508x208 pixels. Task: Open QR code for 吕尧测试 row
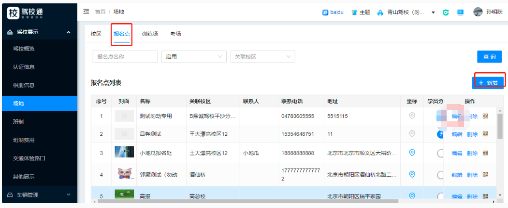pyautogui.click(x=485, y=134)
